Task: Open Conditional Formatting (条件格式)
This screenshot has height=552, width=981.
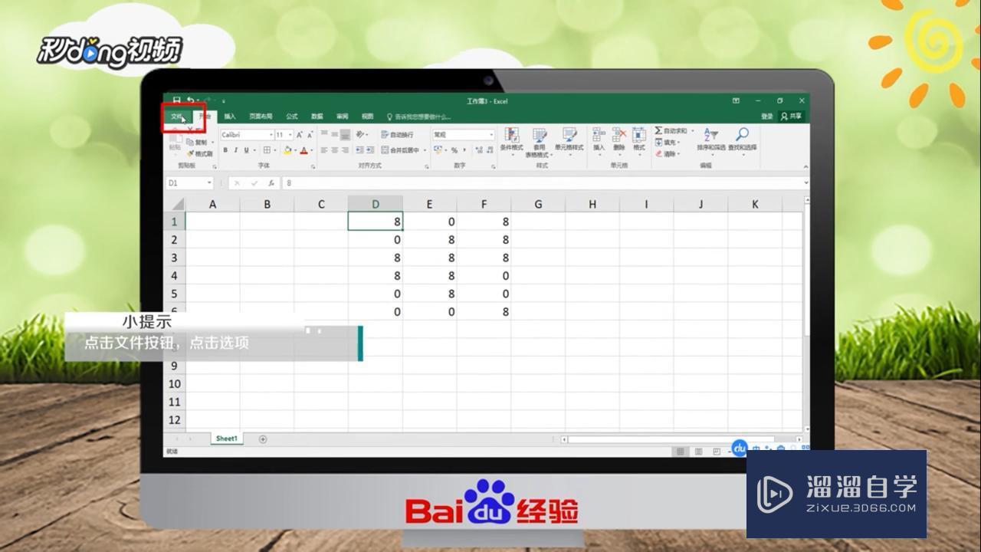Action: point(511,140)
